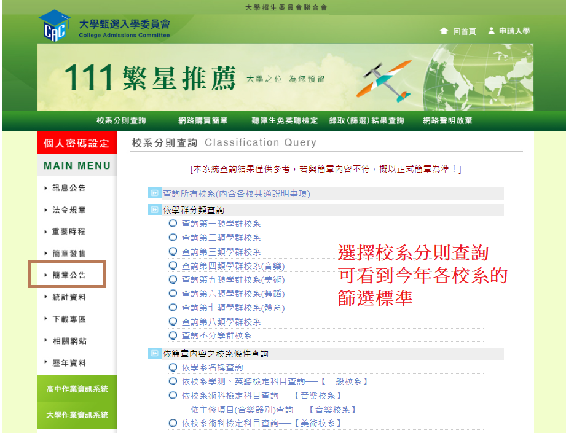Click 大學作業資訊系統 green button
566x433 pixels.
77,415
